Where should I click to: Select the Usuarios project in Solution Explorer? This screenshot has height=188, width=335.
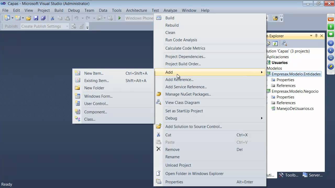click(x=280, y=63)
